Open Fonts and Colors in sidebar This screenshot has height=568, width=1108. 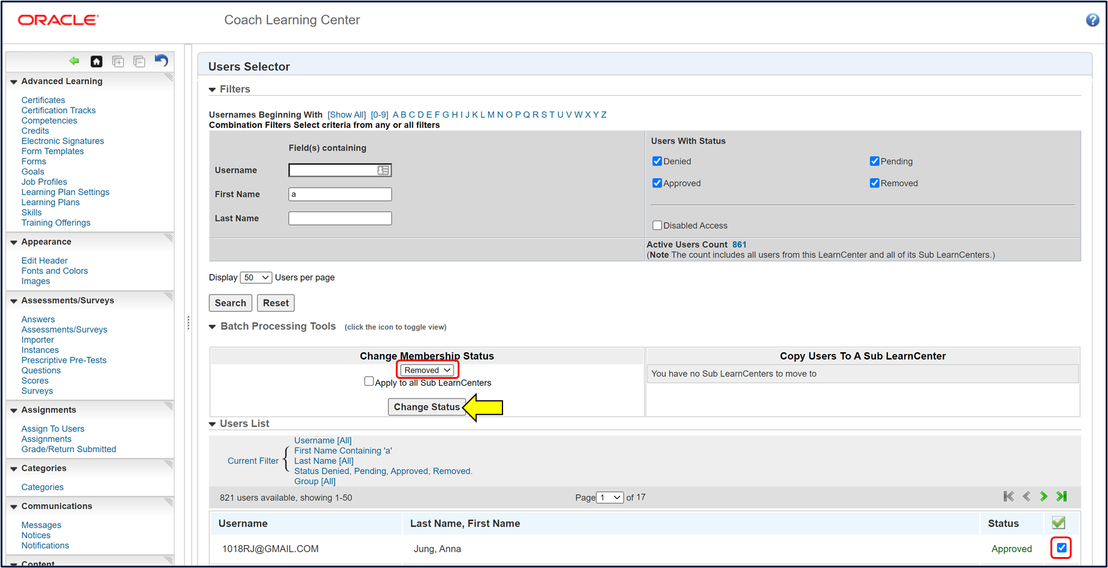pos(55,271)
